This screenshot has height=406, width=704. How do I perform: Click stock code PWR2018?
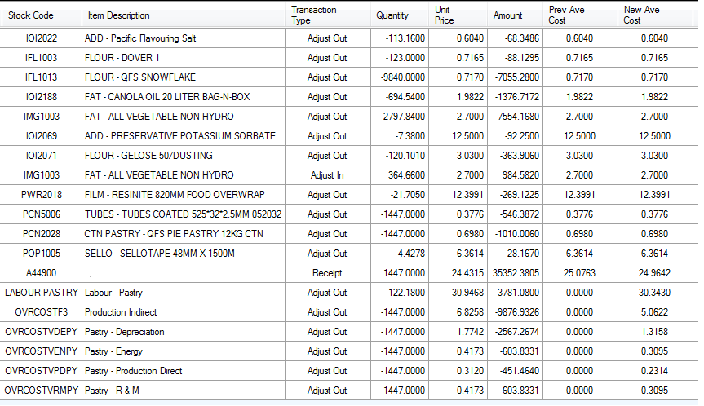[x=42, y=195]
